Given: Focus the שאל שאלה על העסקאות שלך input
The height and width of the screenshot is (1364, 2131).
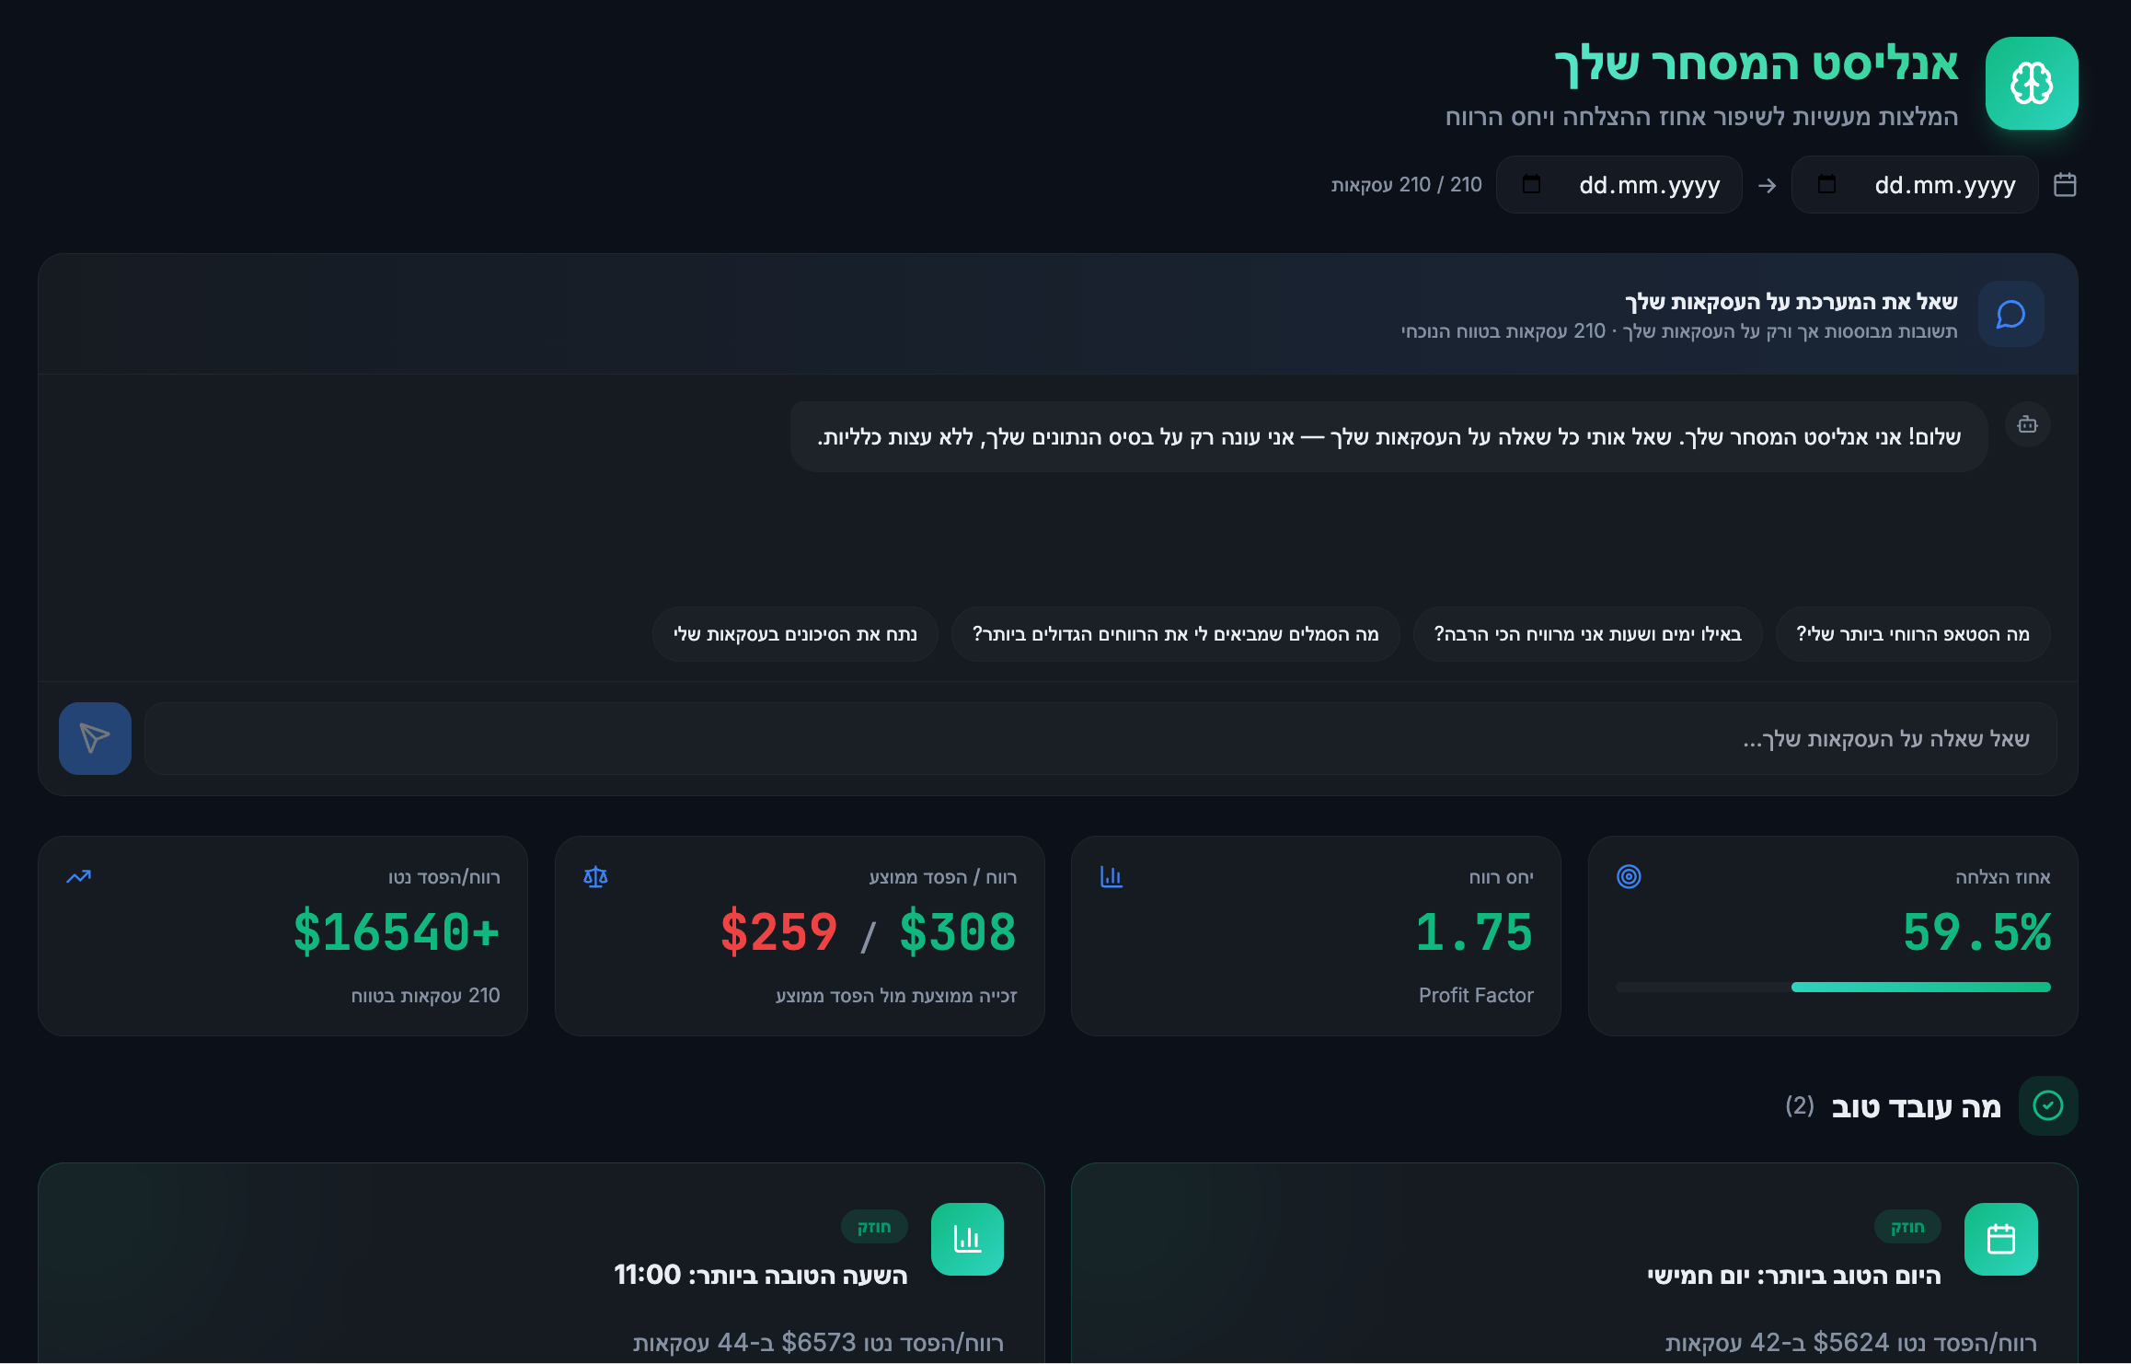Looking at the screenshot, I should click(x=1100, y=738).
